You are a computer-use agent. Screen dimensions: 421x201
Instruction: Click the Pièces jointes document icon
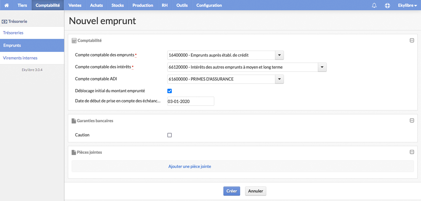(x=74, y=153)
